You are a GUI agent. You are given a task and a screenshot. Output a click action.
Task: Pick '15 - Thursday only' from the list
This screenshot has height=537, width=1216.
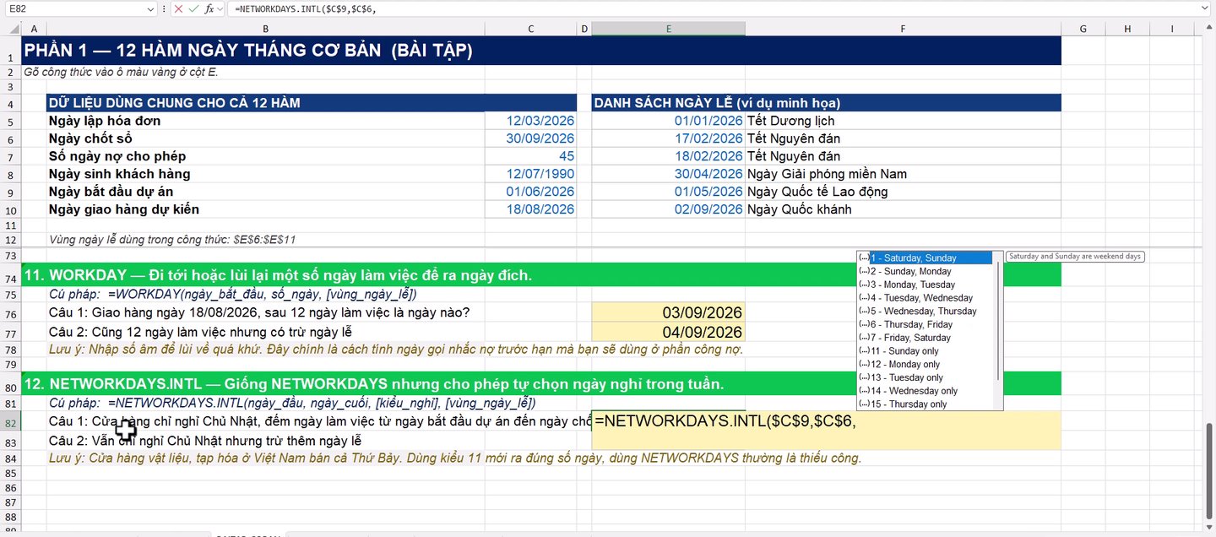[925, 404]
